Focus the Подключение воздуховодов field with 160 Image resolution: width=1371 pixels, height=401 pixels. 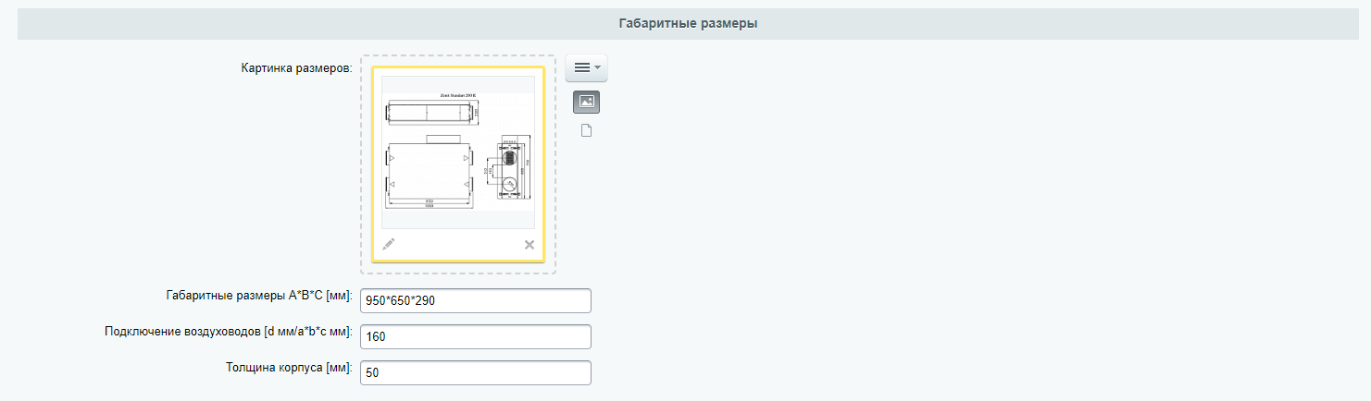coord(474,337)
